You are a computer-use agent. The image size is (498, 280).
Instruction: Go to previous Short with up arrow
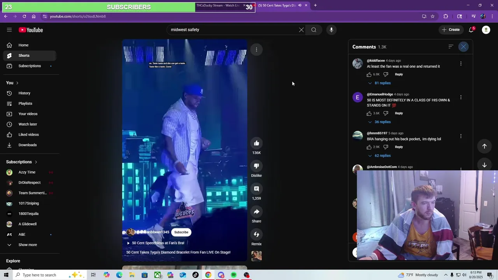click(x=484, y=146)
